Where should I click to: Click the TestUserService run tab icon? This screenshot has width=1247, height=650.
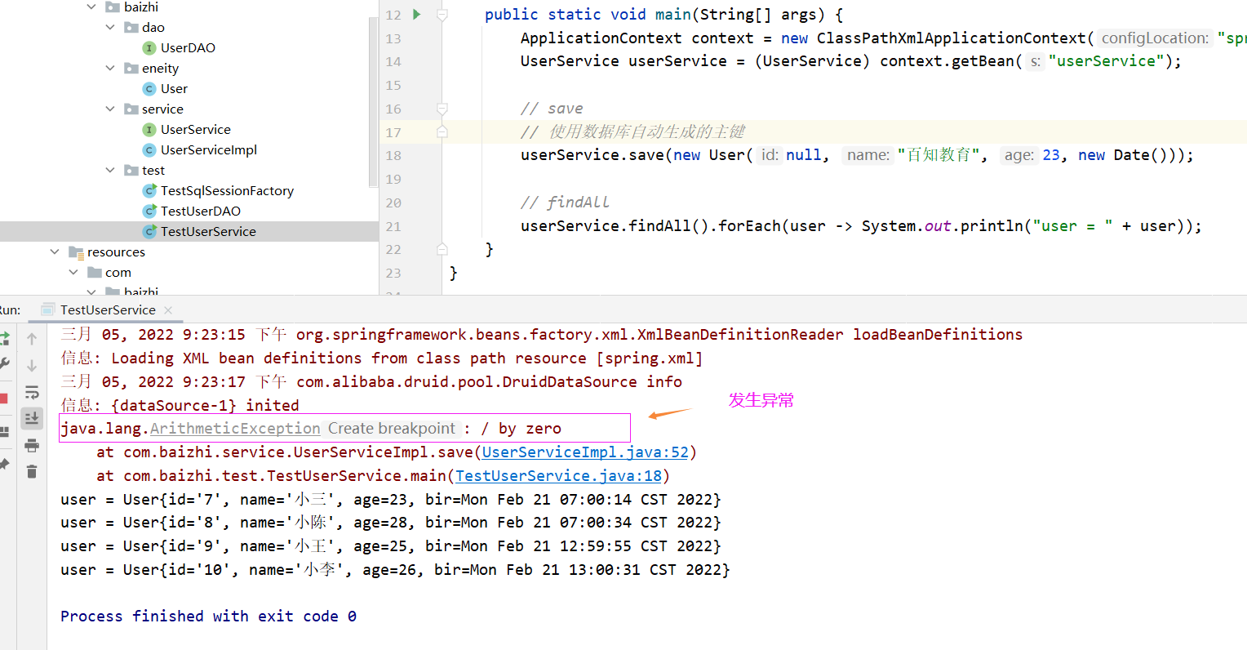pyautogui.click(x=48, y=309)
